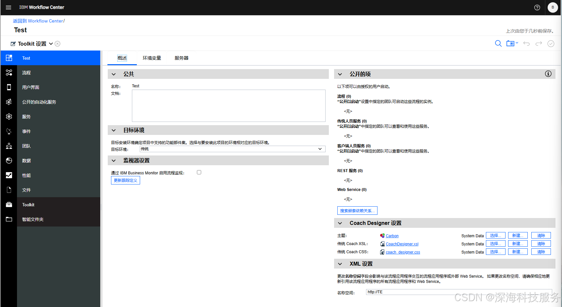Click 选择 button in the 主题 row
Viewport: 562px width, 307px height.
point(496,235)
